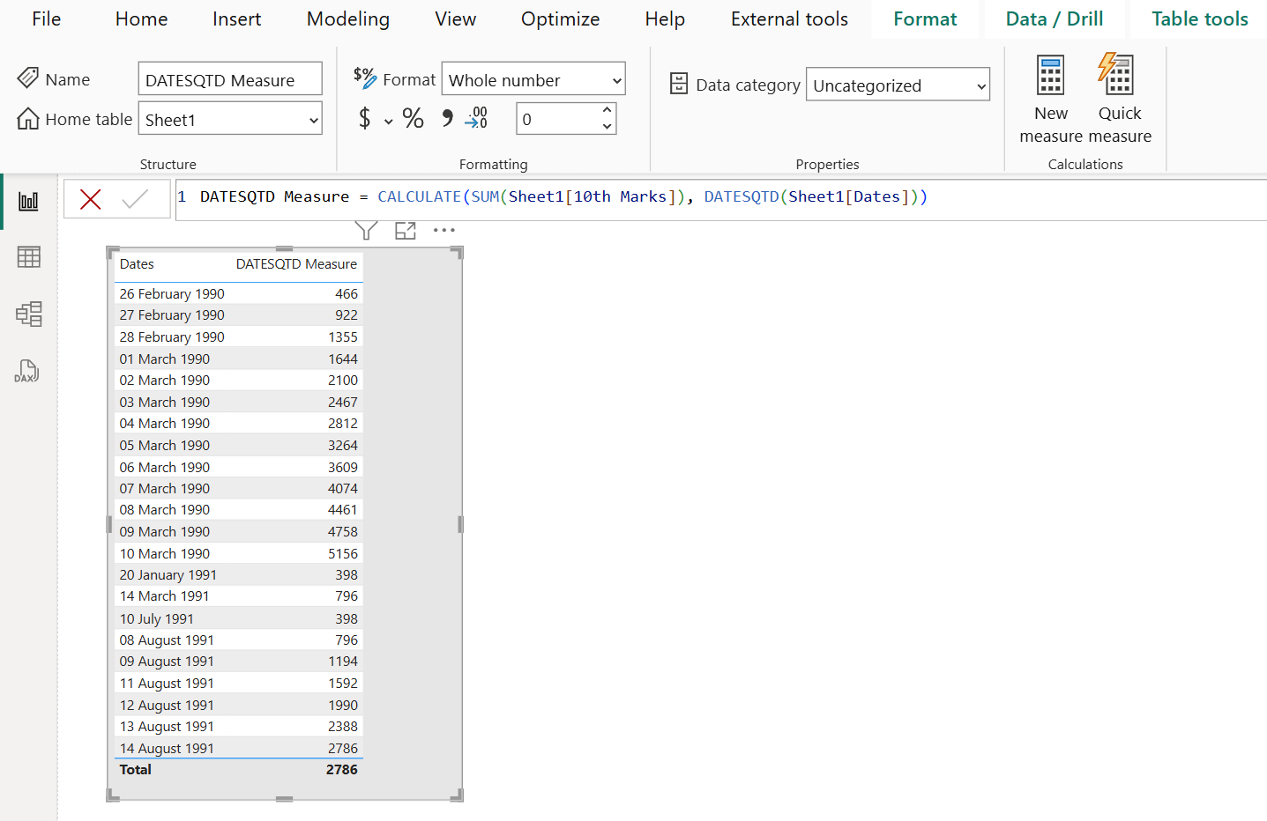This screenshot has height=821, width=1267.
Task: Enter focus mode on the table visual
Action: (x=405, y=229)
